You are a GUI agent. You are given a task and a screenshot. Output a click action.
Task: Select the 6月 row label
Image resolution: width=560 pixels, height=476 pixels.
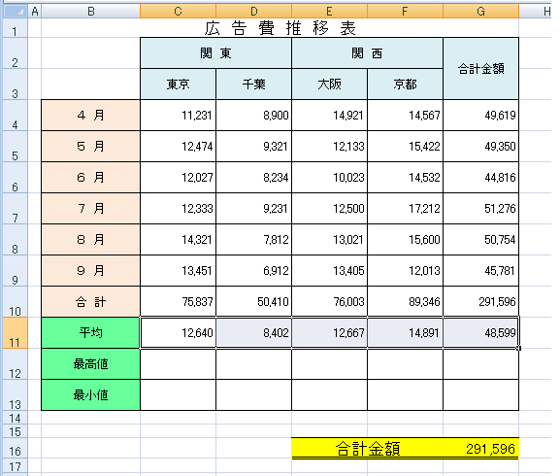(90, 177)
